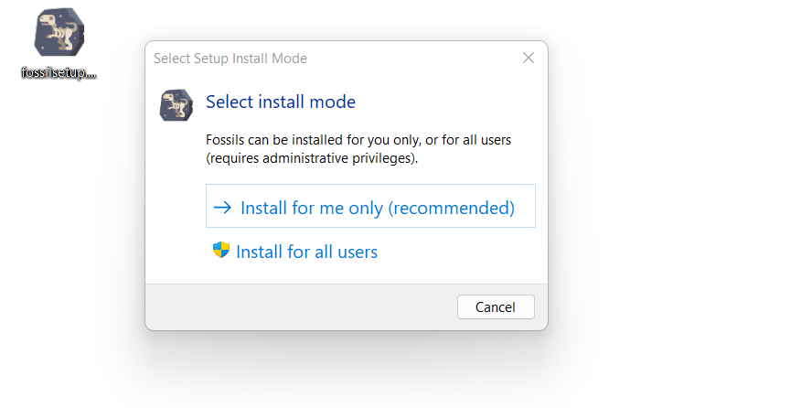Click the Fossils dinosaur icon in dialog
The width and height of the screenshot is (812, 408).
(176, 106)
